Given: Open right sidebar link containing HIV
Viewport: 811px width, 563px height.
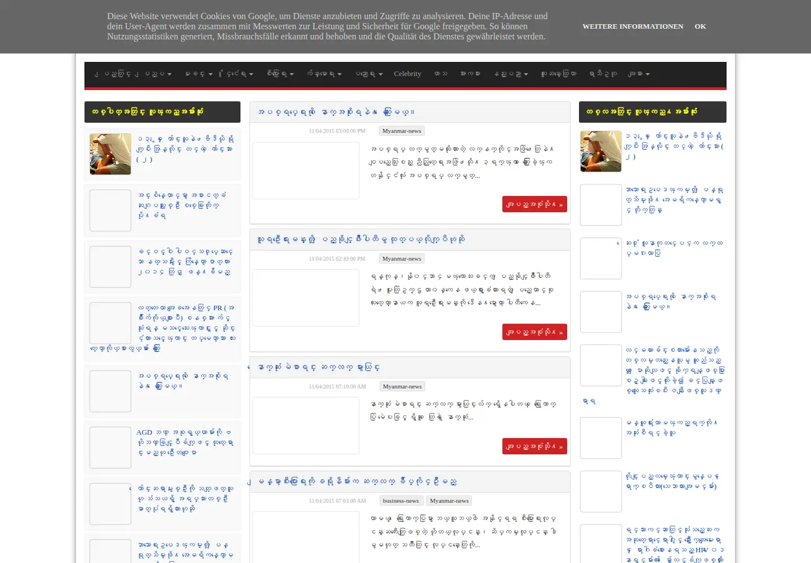Looking at the screenshot, I should pyautogui.click(x=675, y=545).
